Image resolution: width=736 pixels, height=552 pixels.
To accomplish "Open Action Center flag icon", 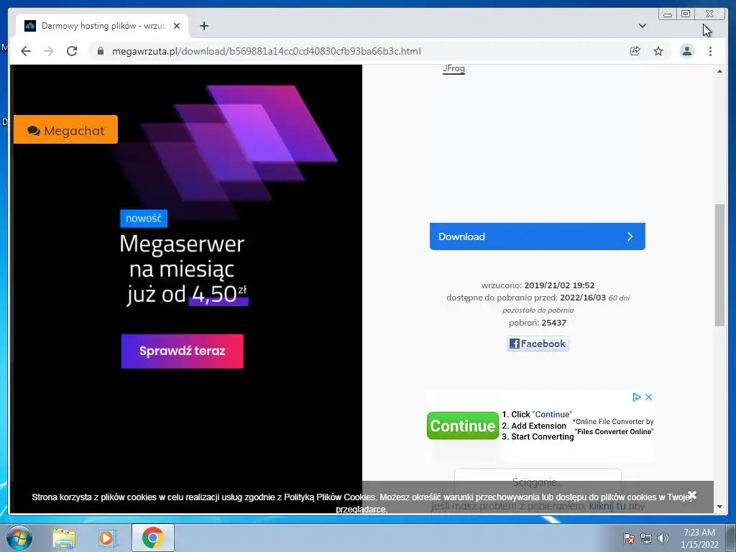I will (x=628, y=538).
